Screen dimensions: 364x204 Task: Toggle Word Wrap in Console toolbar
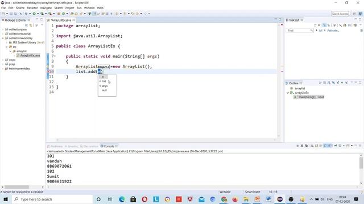(x=321, y=146)
